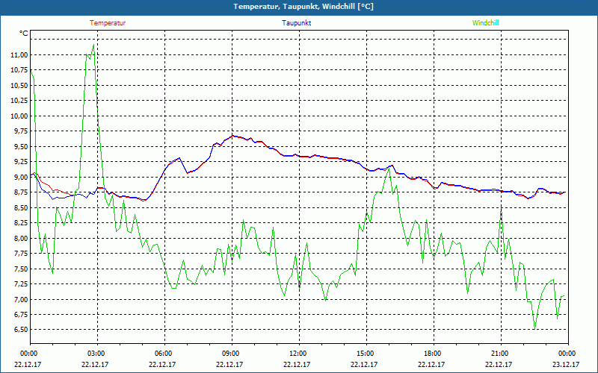The height and width of the screenshot is (373, 598).
Task: Click the °C unit label on y-axis
Action: pos(24,34)
